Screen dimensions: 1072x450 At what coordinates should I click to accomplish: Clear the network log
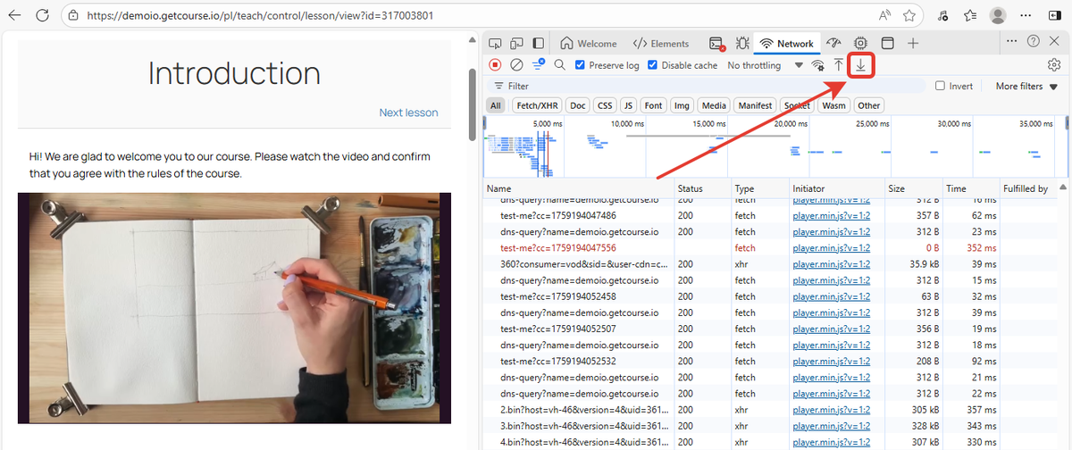[516, 65]
